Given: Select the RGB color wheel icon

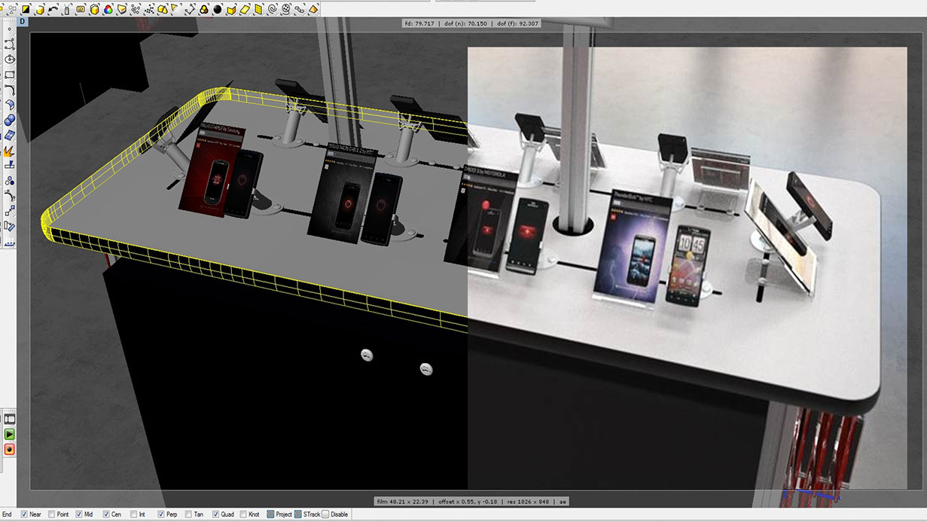Looking at the screenshot, I should pos(108,9).
